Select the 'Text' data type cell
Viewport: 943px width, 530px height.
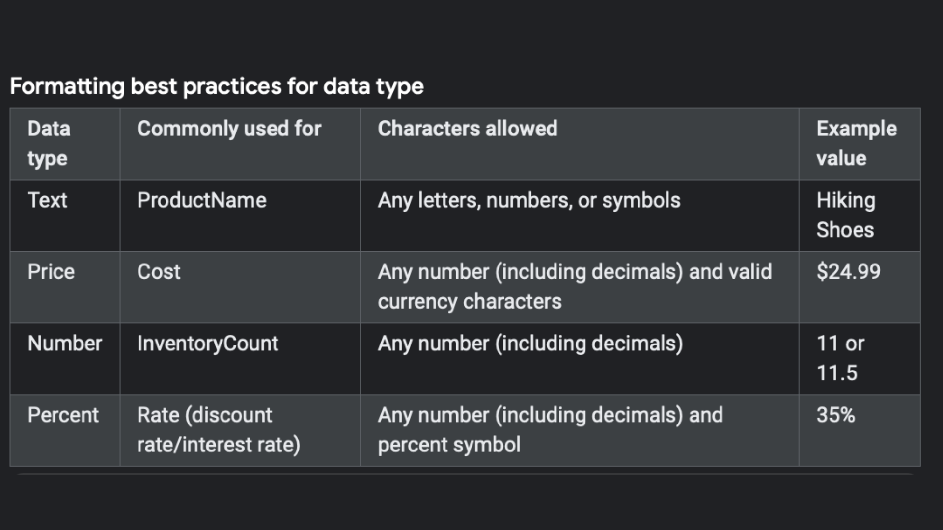65,215
